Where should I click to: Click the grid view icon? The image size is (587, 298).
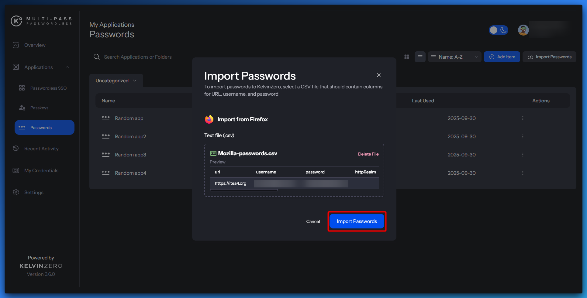pos(407,57)
